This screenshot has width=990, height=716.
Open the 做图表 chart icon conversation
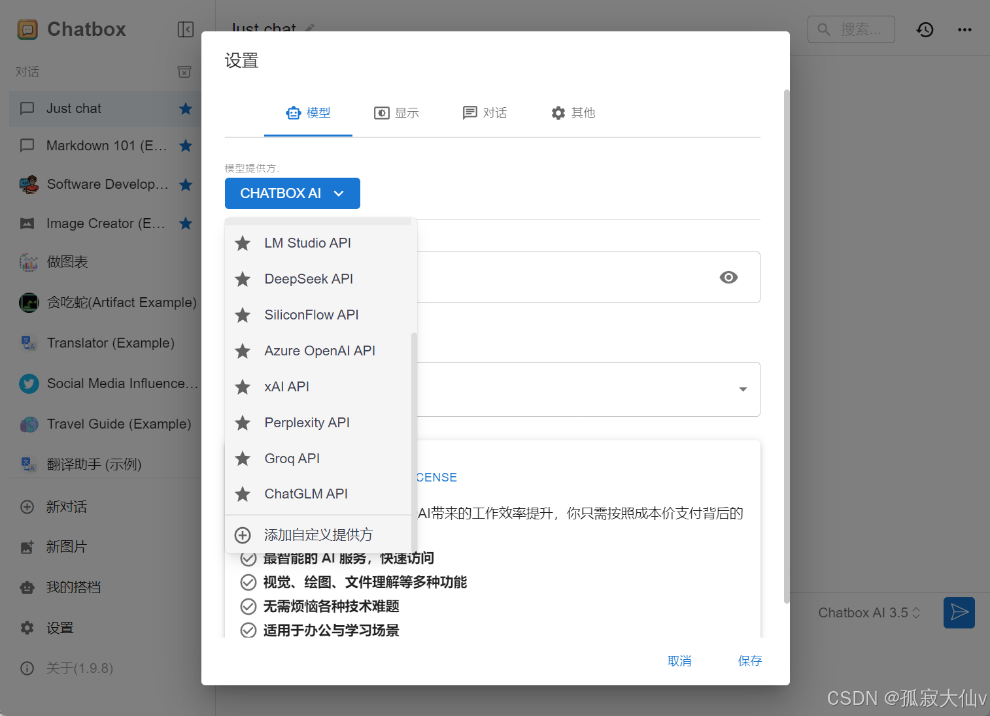point(28,263)
